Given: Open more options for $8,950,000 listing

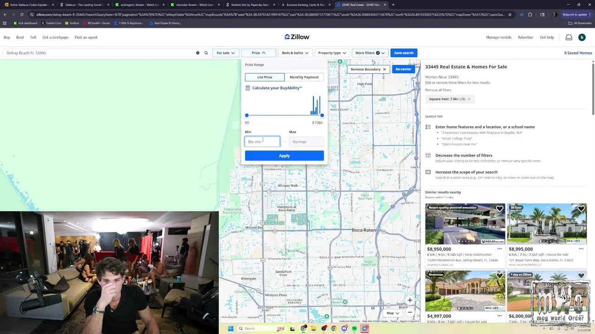Looking at the screenshot, I should click(x=499, y=249).
